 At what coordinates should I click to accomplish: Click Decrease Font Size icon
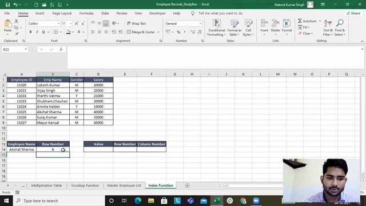click(x=83, y=23)
